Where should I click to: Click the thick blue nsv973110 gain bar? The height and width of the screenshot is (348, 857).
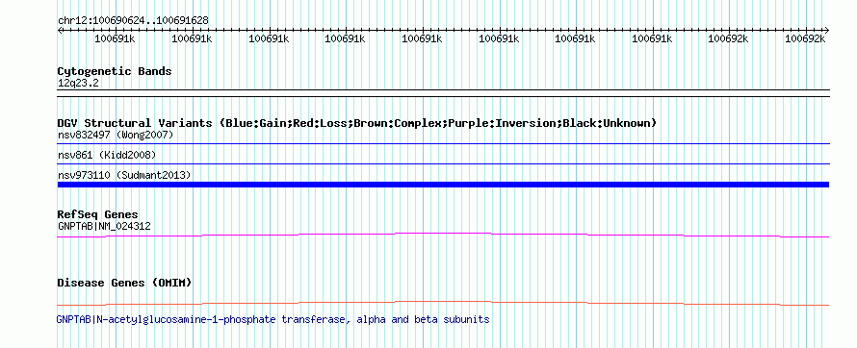[443, 185]
